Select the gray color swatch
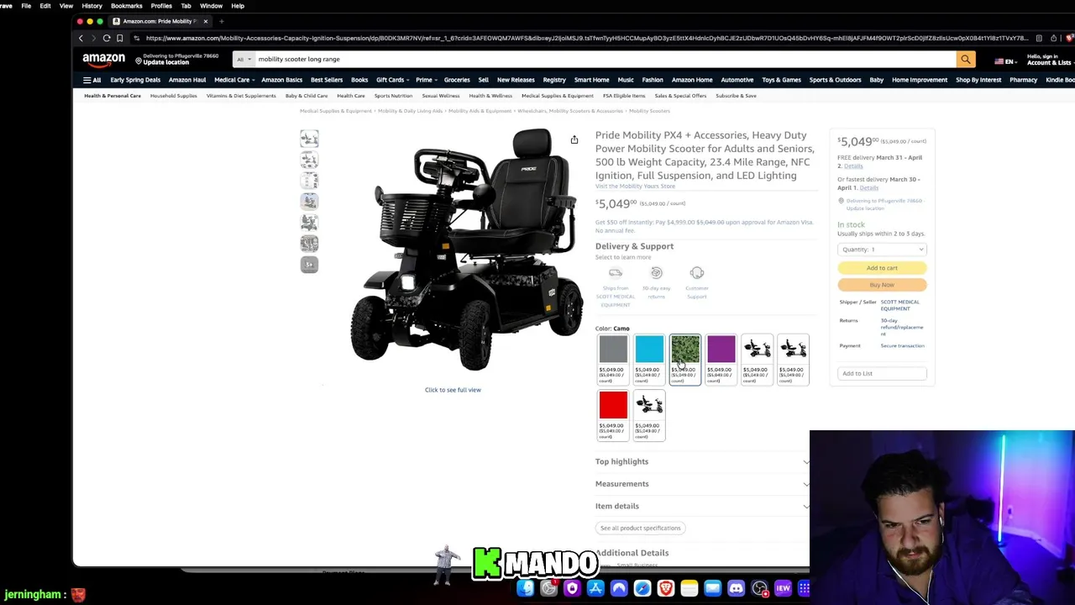Screen dimensions: 1075x605 point(613,360)
